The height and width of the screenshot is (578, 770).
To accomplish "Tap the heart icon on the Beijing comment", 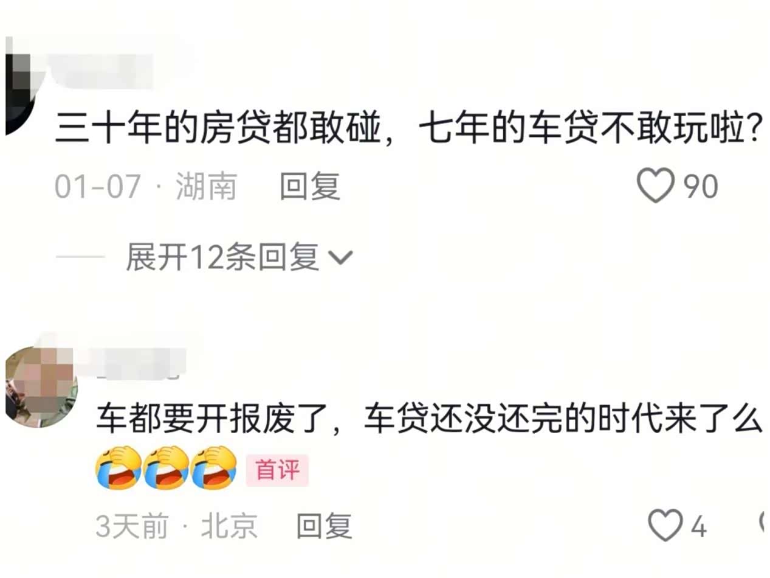I will (x=665, y=525).
